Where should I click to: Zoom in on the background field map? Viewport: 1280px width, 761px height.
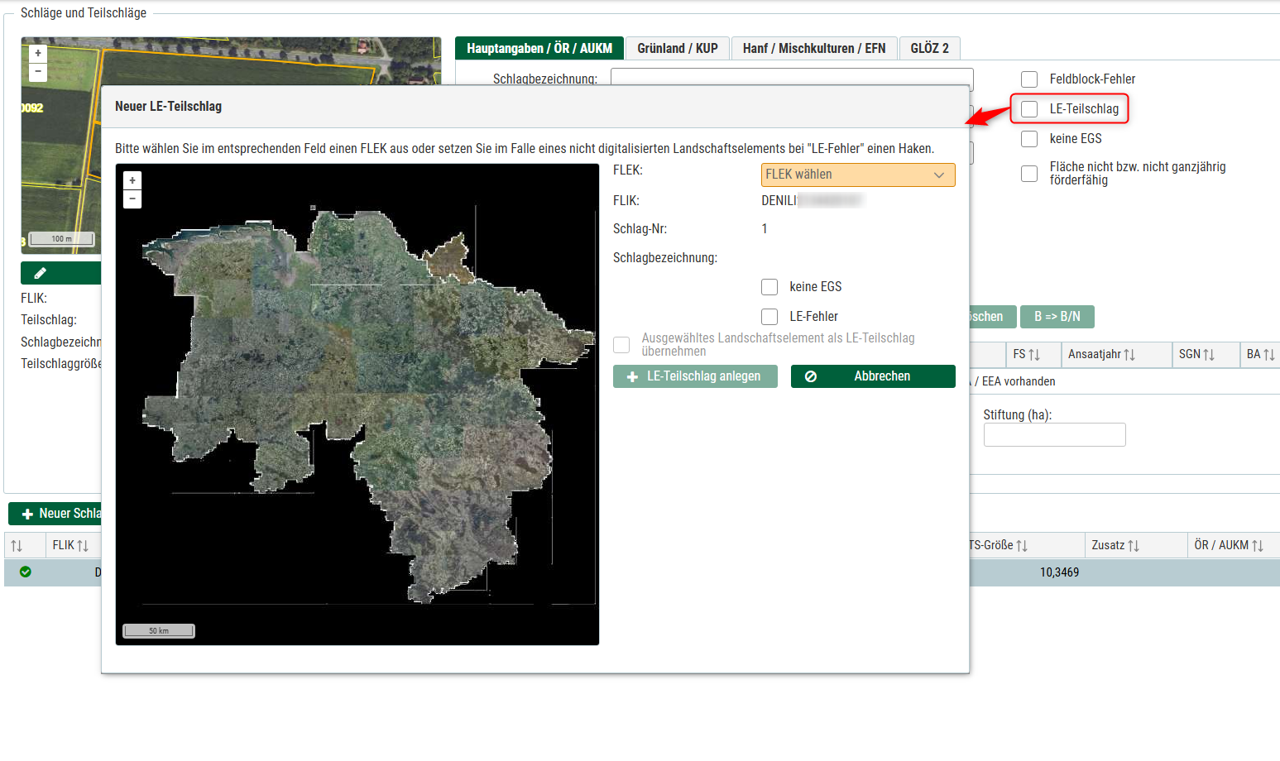[x=38, y=53]
